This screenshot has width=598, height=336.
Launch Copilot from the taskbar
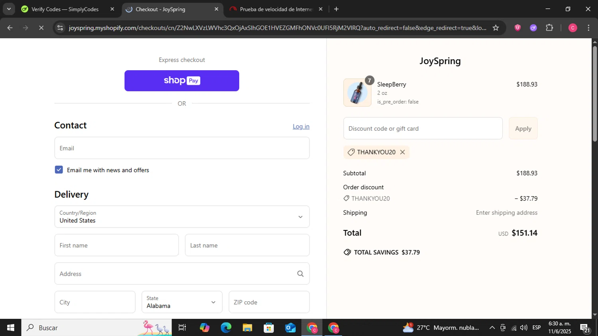tap(205, 328)
